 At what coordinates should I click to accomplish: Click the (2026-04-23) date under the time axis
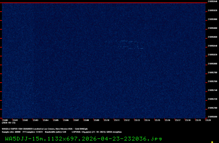coord(9,123)
